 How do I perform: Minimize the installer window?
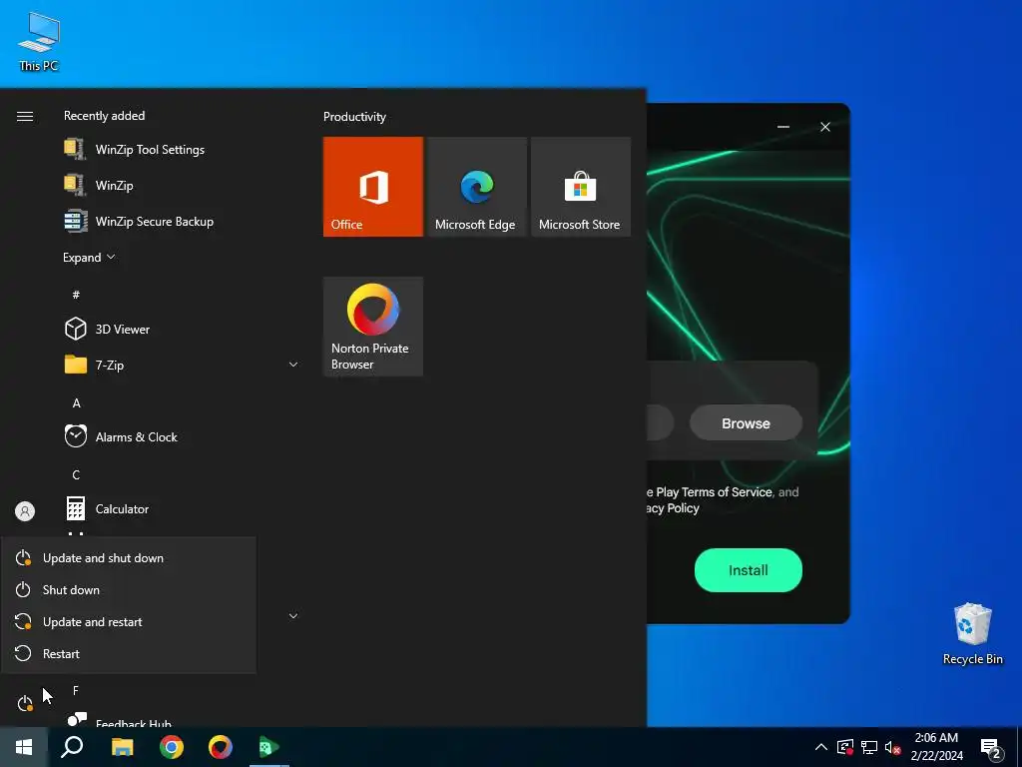(783, 127)
